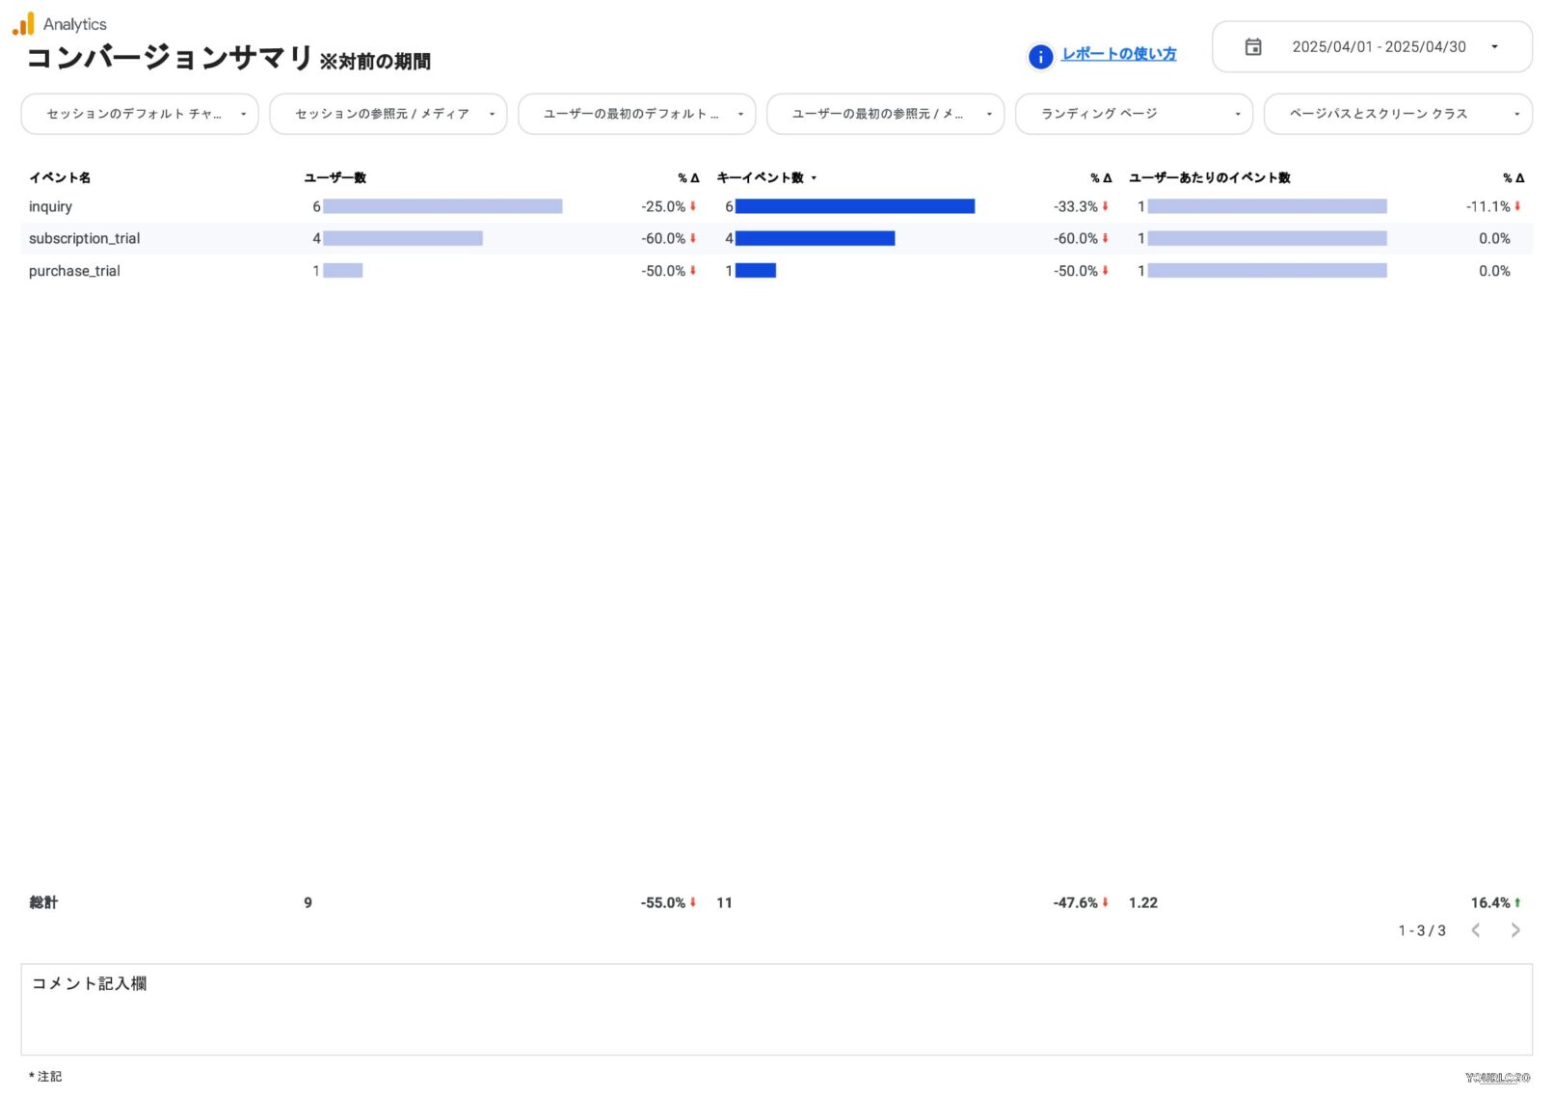Expand セッションのデフォルト チャネル filter dropdown
The width and height of the screenshot is (1554, 1098).
(140, 114)
